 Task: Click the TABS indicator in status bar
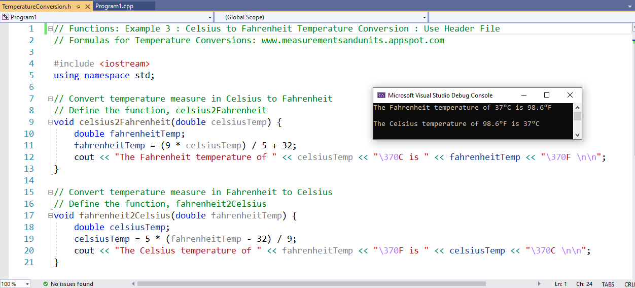pyautogui.click(x=608, y=284)
